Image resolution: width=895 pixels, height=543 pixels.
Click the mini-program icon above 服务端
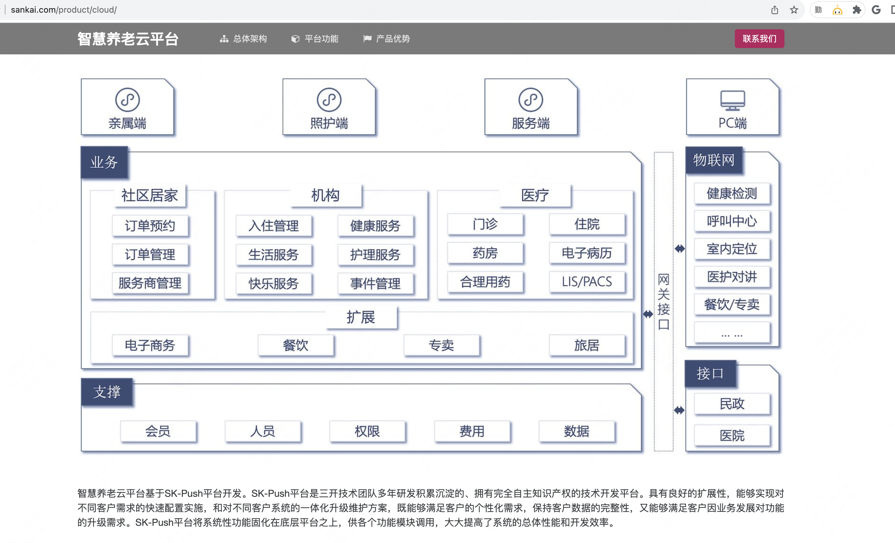pos(530,99)
